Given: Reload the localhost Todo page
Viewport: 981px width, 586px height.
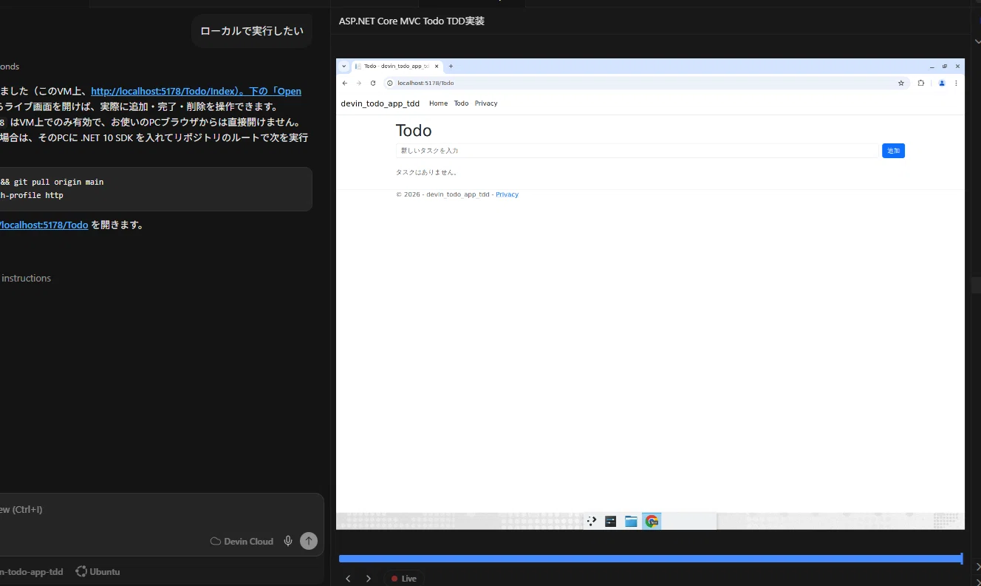Looking at the screenshot, I should point(373,84).
